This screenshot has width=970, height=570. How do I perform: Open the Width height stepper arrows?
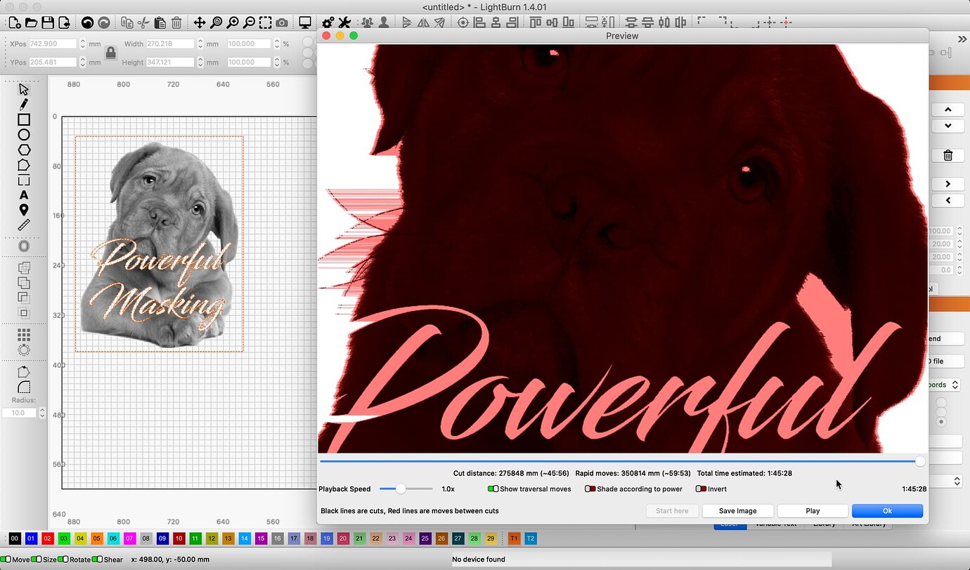(x=201, y=44)
